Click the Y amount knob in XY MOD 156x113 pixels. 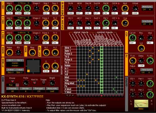55,66
